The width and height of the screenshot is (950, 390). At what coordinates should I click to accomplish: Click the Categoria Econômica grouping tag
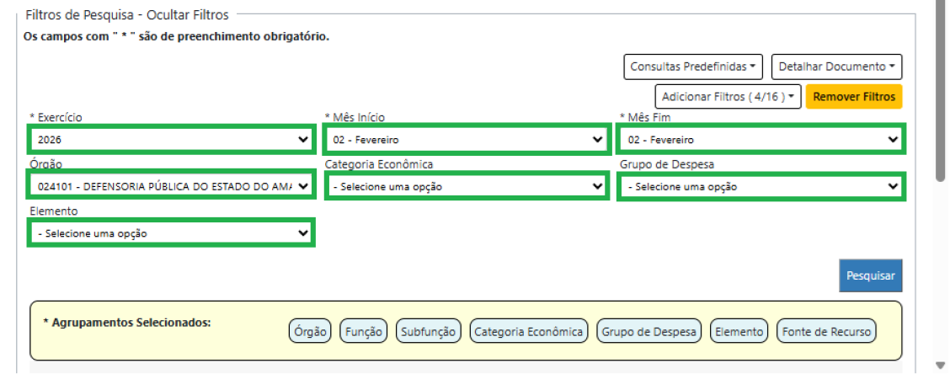click(528, 331)
